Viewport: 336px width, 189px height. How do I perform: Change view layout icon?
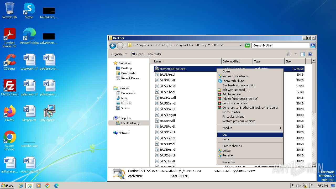(x=289, y=54)
